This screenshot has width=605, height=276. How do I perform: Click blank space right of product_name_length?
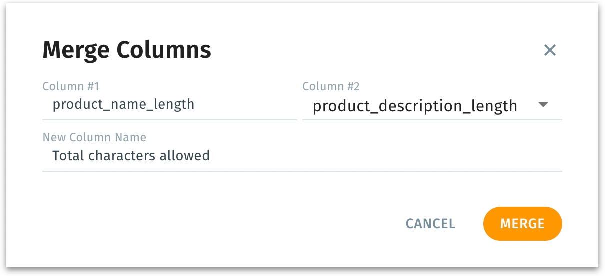point(245,105)
